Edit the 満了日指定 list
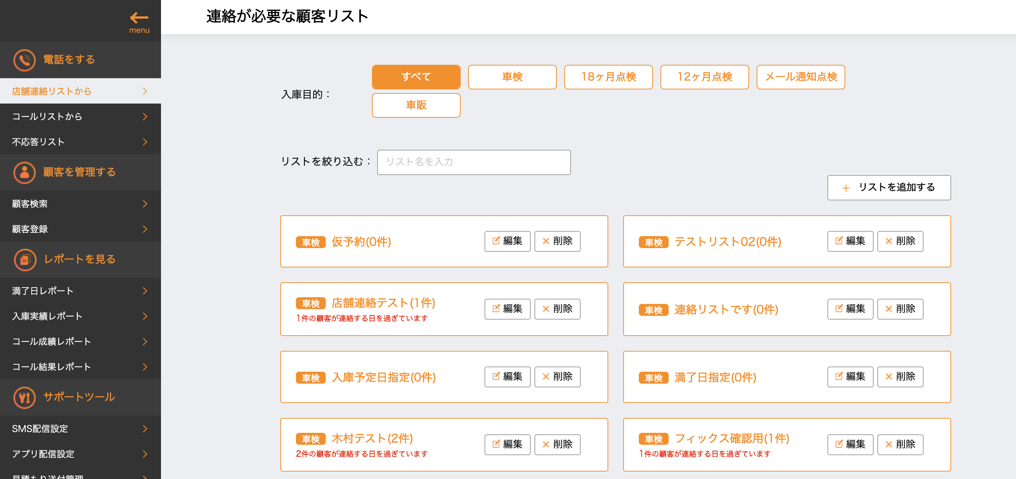This screenshot has width=1016, height=479. (850, 377)
